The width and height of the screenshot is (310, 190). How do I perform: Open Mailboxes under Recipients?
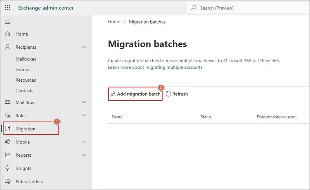[26, 59]
